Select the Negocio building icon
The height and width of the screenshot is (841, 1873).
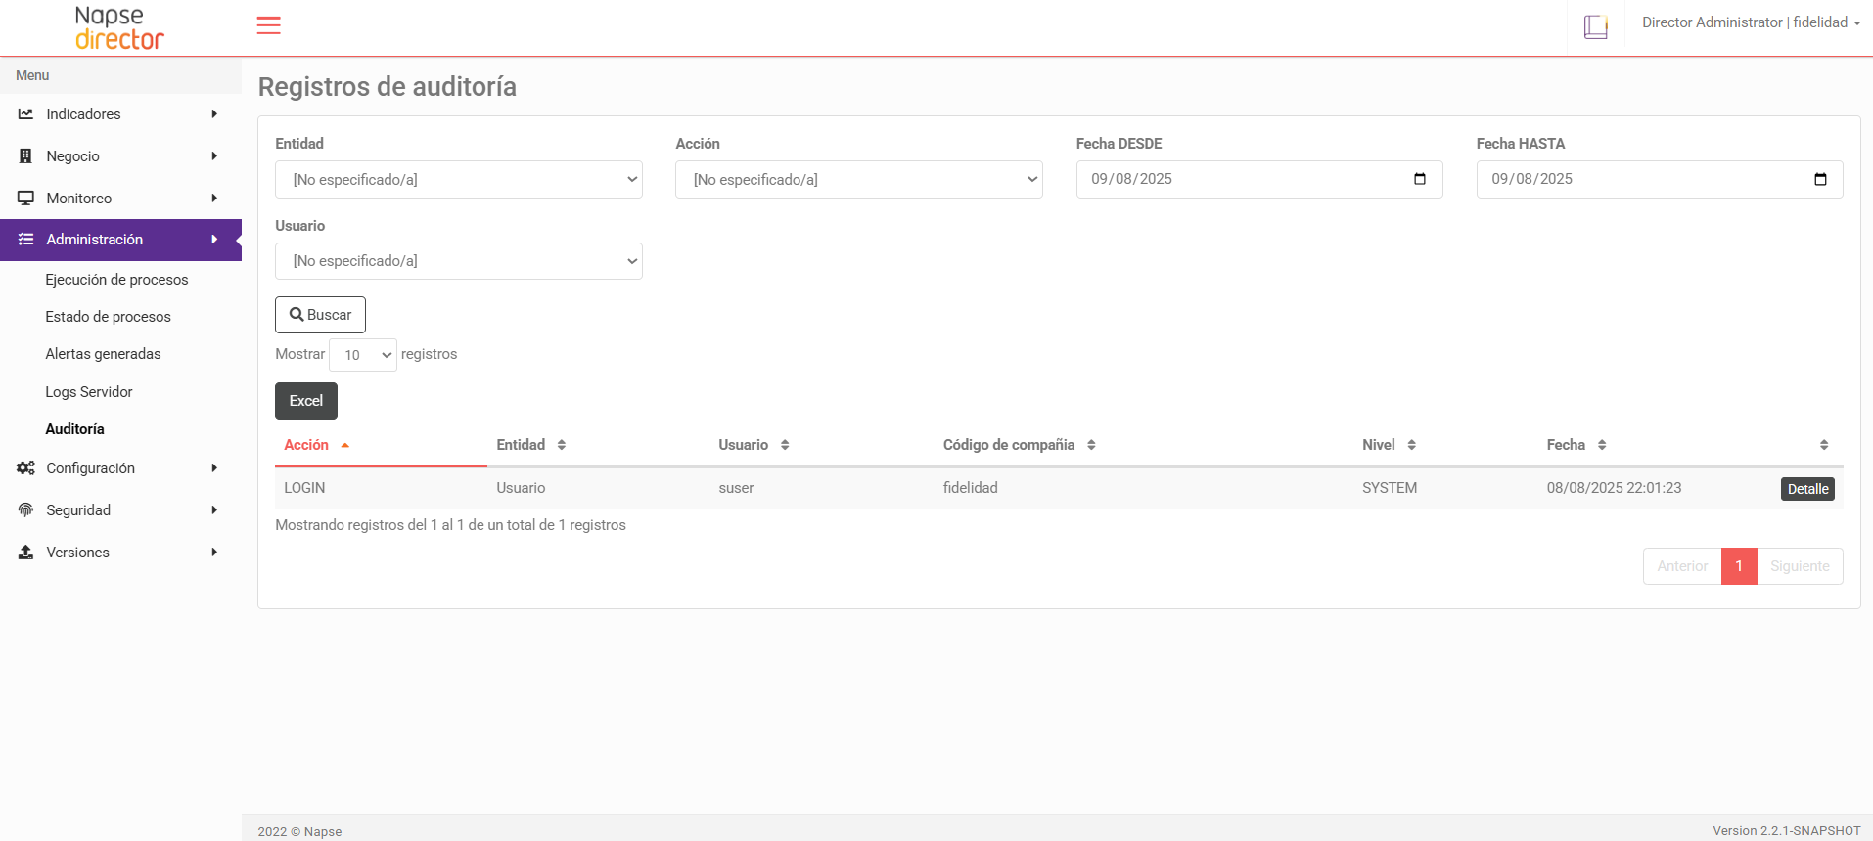point(25,156)
